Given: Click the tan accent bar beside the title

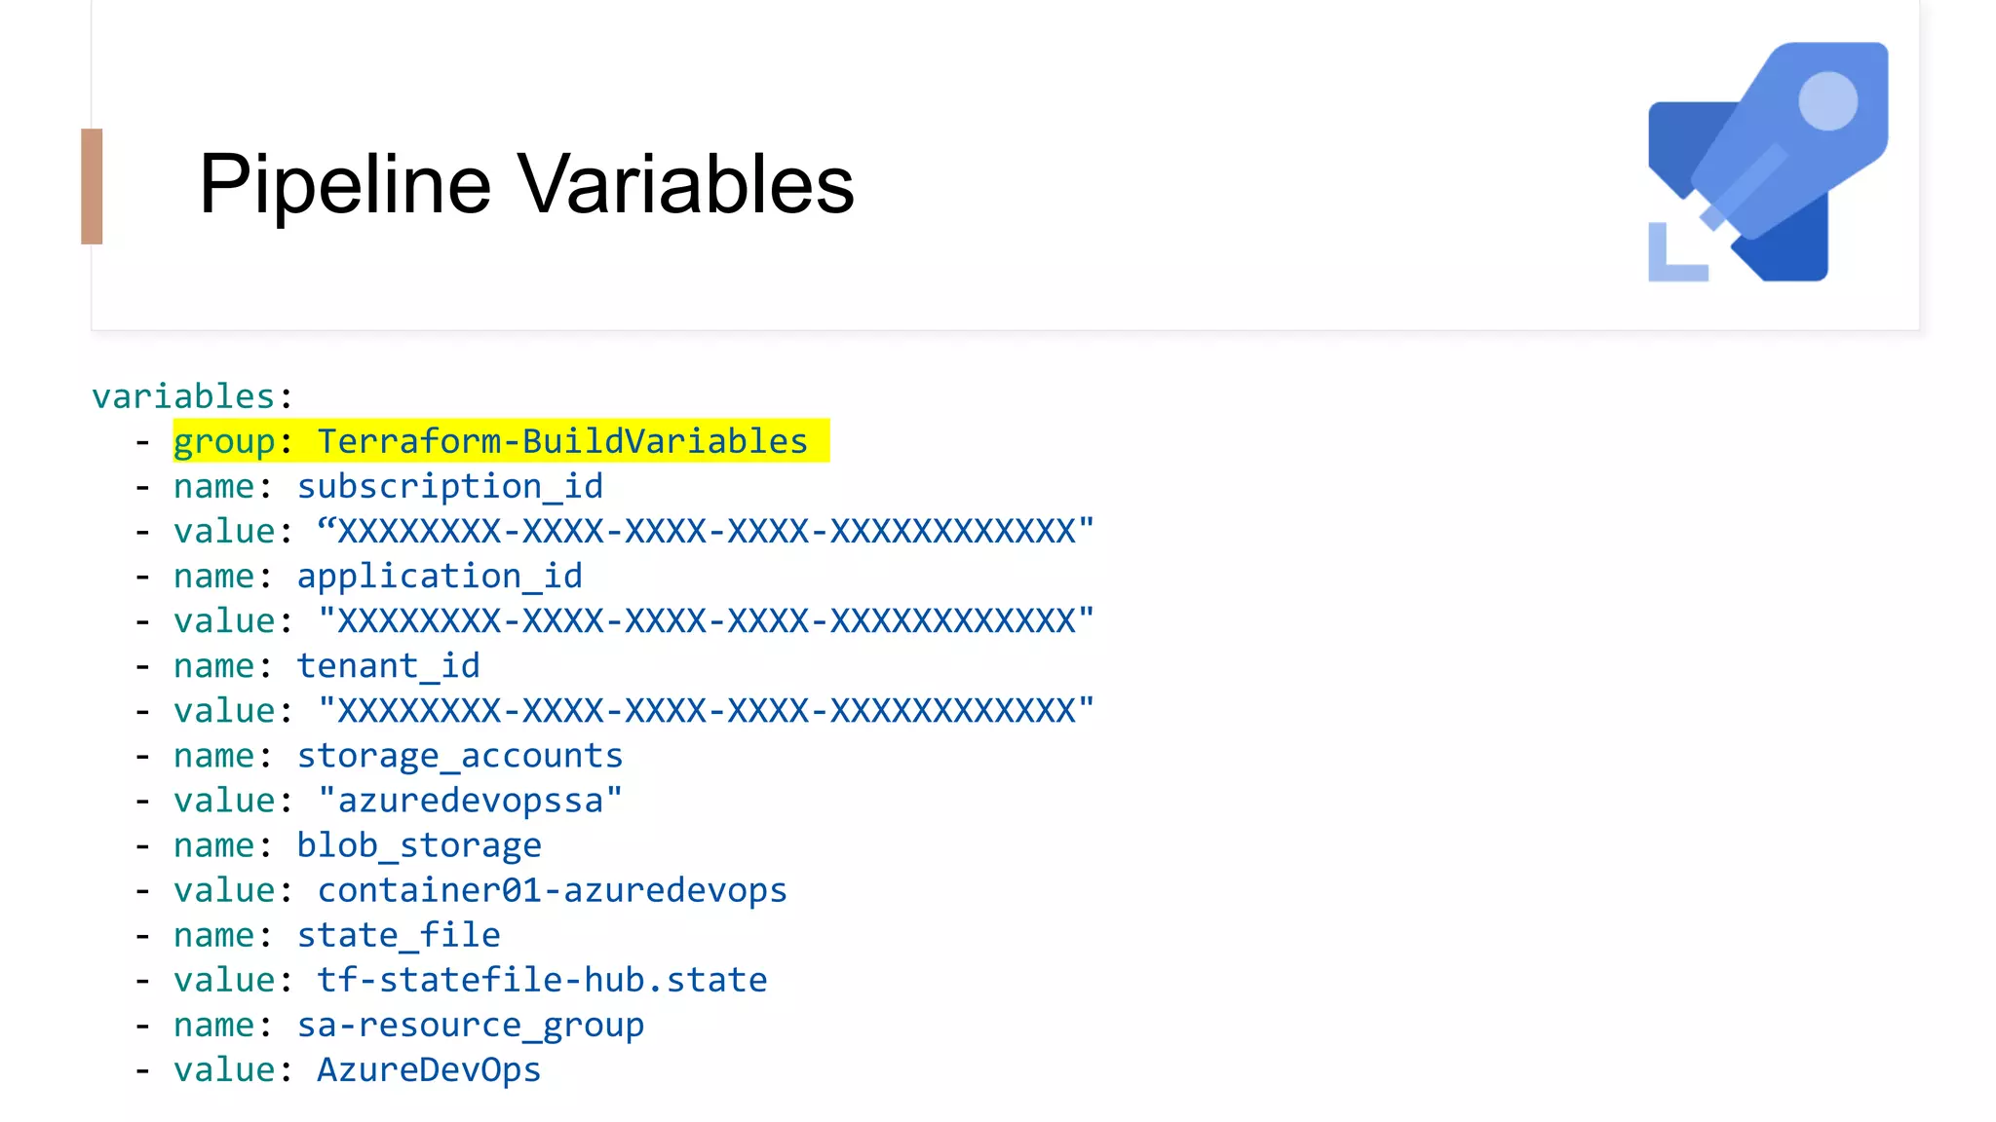Looking at the screenshot, I should click(92, 186).
